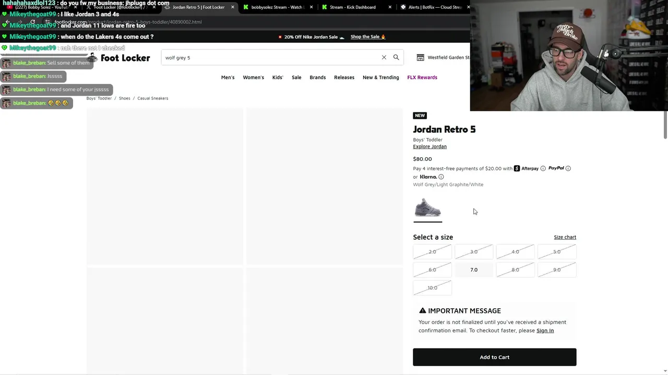Click the Casual Sneakers breadcrumb
Image resolution: width=668 pixels, height=375 pixels.
(x=152, y=98)
